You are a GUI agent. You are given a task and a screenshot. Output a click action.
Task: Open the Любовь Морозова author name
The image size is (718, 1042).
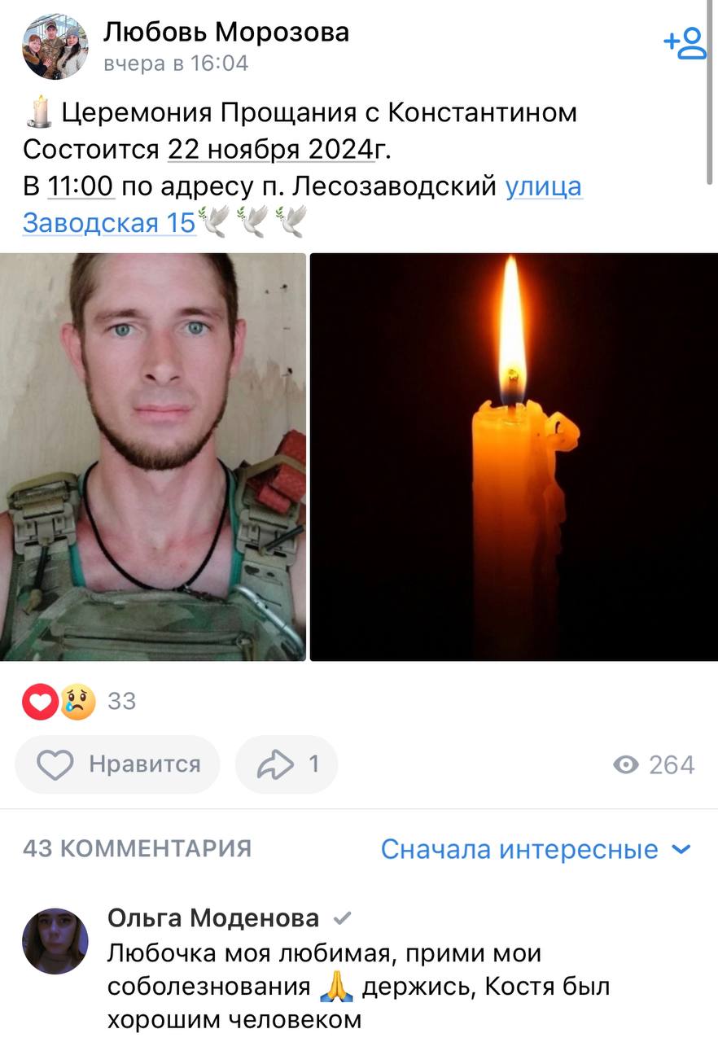[x=226, y=32]
